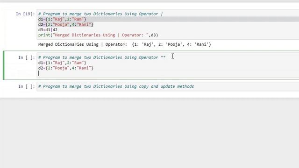This screenshot has height=168, width=299.
Task: Click the d3=d1|d2 code line
Action: [48, 30]
